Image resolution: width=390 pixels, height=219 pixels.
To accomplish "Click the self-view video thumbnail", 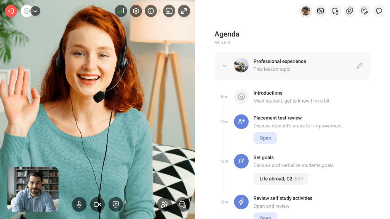I will (x=33, y=189).
